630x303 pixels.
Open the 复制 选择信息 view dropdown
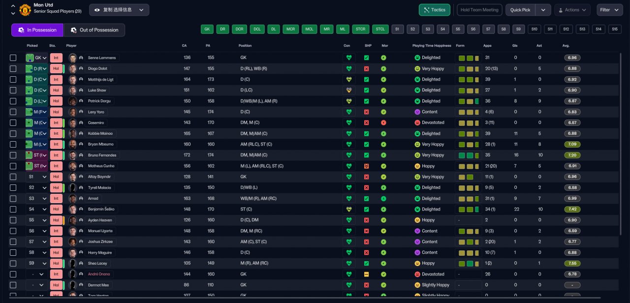click(119, 10)
